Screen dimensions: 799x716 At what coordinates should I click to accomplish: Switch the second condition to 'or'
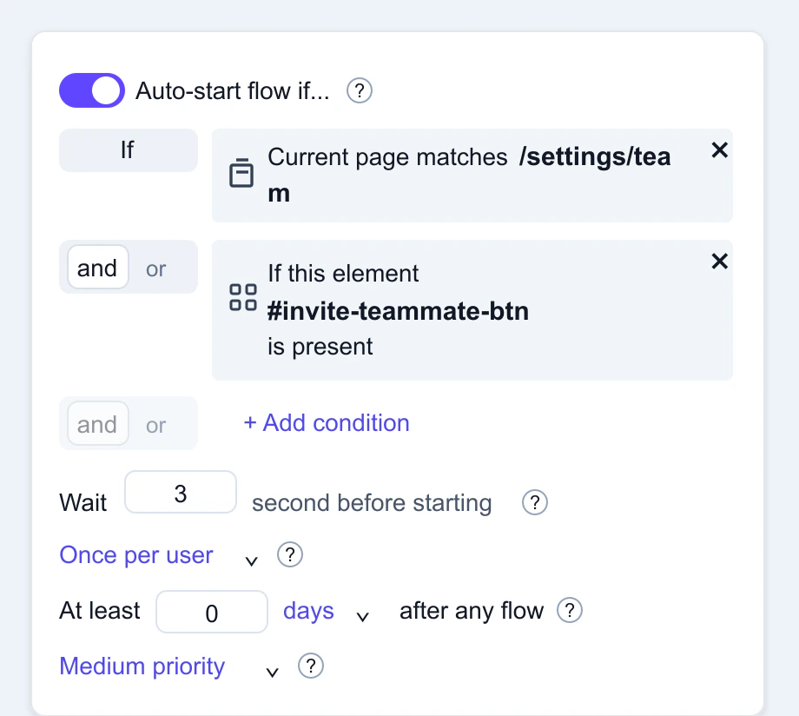[x=155, y=268]
